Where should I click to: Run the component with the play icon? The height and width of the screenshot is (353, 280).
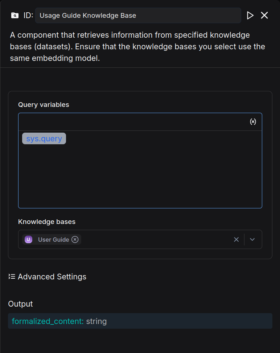pyautogui.click(x=250, y=15)
